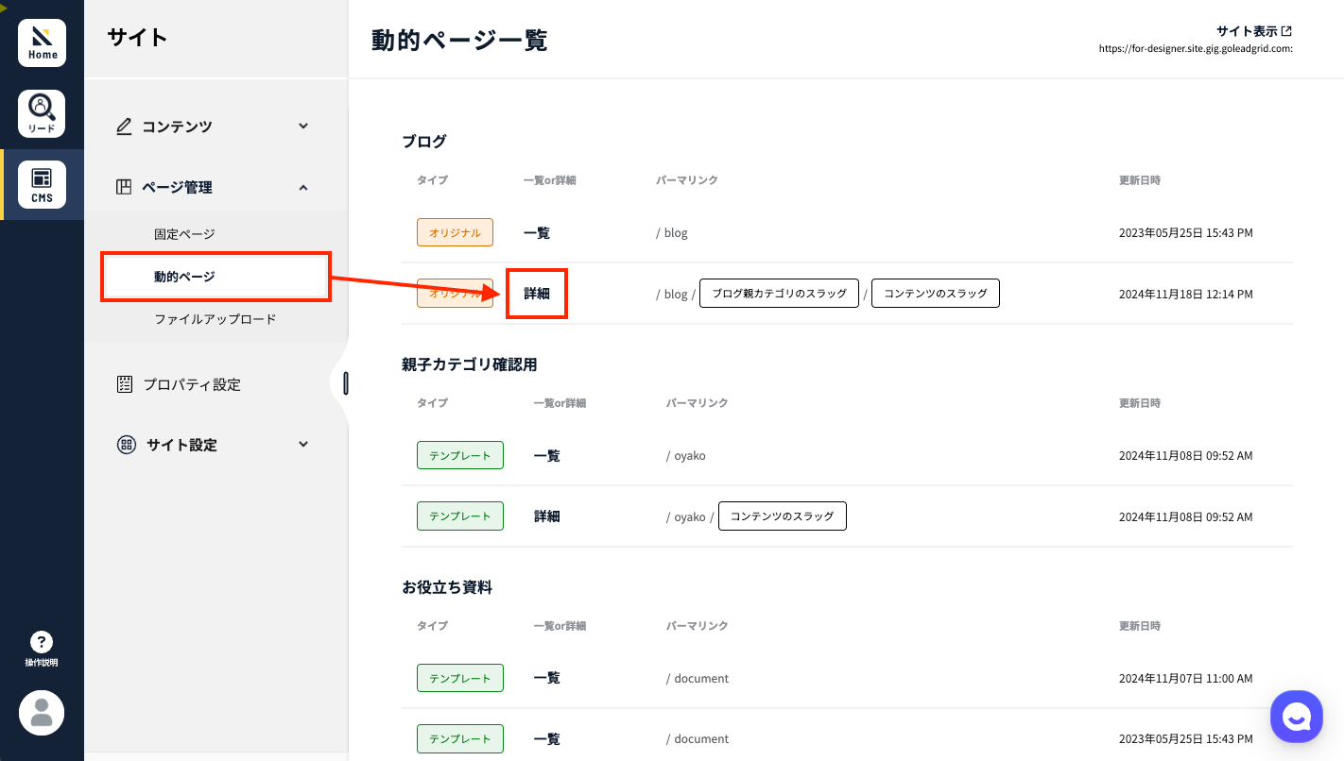The height and width of the screenshot is (761, 1344).
Task: Click the external-link icon next to サイト表示
Action: coord(1286,31)
